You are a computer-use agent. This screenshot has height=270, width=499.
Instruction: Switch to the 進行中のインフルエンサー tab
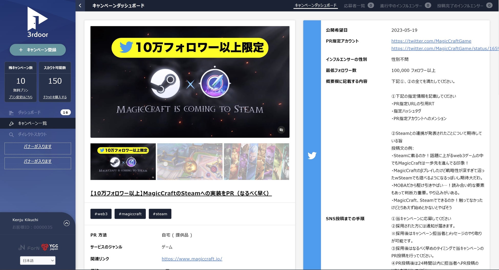point(401,6)
